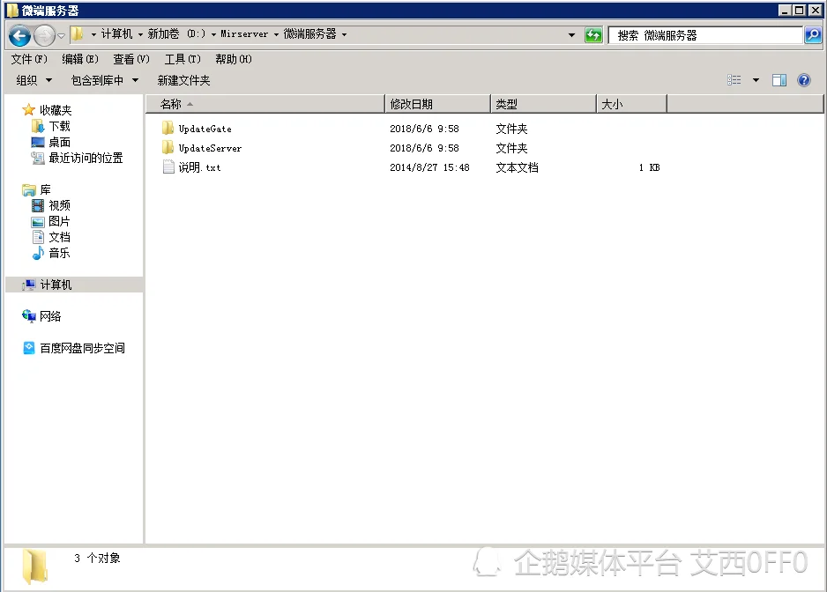Viewport: 827px width, 592px height.
Task: Open the UpdateGate folder
Action: 205,129
